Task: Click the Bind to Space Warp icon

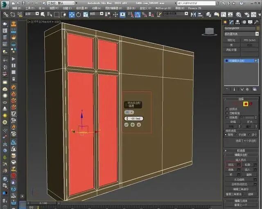Action: [x=20, y=15]
